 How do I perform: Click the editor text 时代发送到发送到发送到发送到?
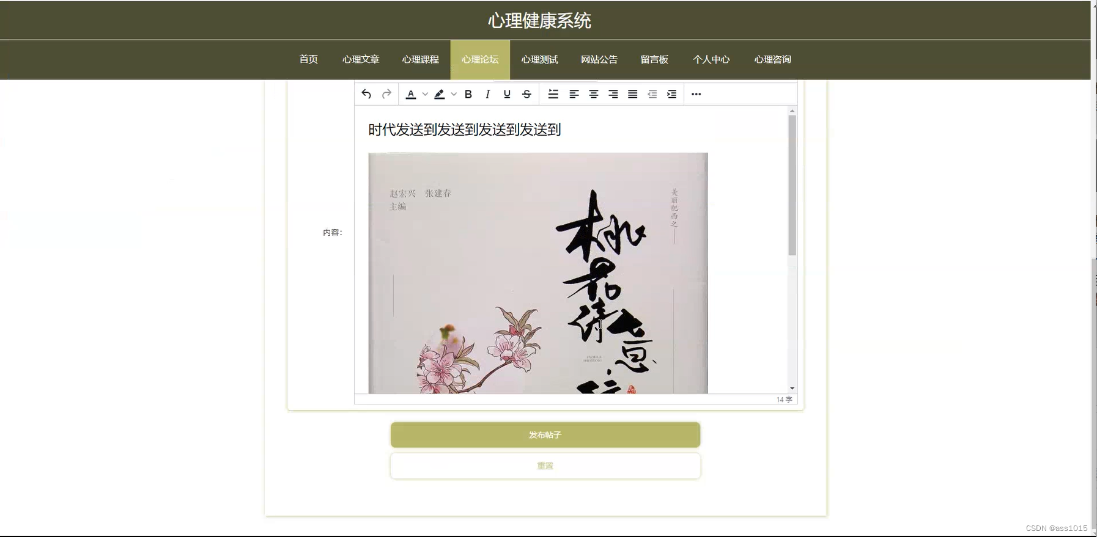465,130
